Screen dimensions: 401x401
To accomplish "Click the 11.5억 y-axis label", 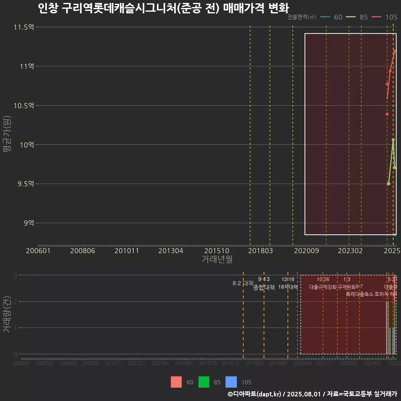I will click(24, 27).
